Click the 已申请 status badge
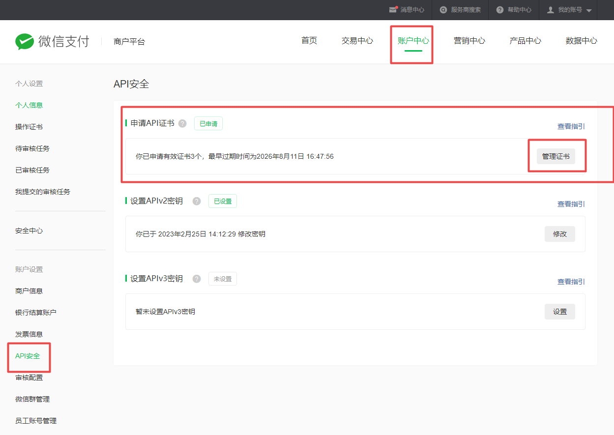 (x=208, y=124)
